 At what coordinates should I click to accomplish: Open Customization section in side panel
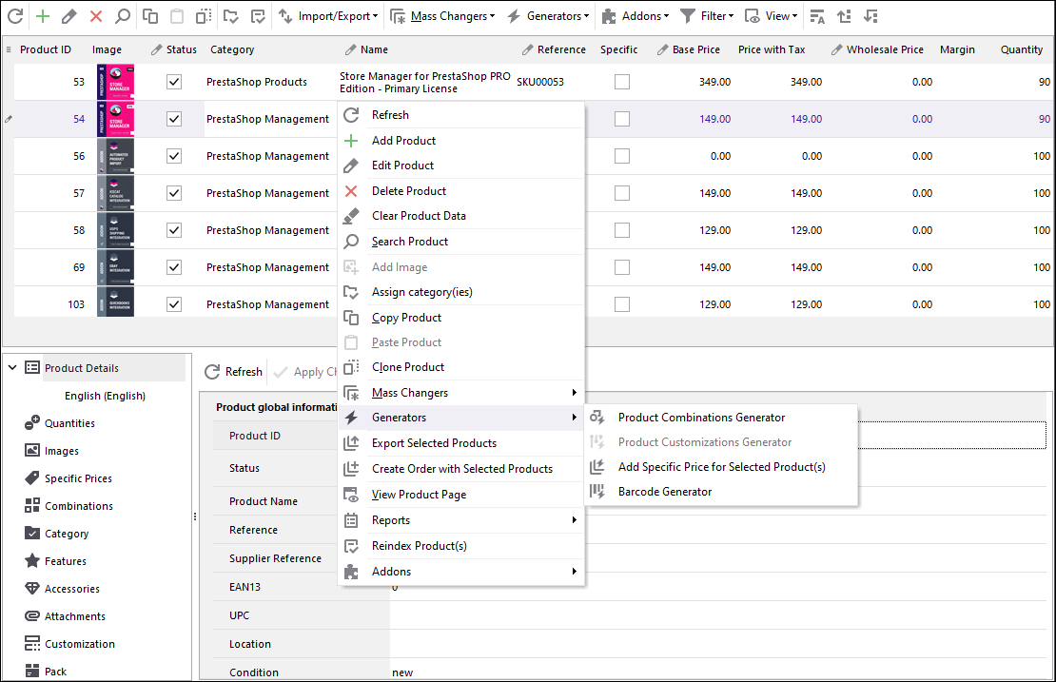tap(80, 644)
